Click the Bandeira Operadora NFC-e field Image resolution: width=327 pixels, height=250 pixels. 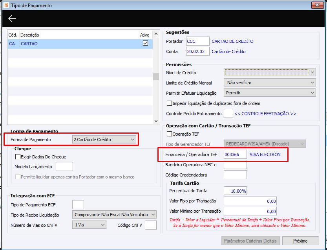[235, 165]
